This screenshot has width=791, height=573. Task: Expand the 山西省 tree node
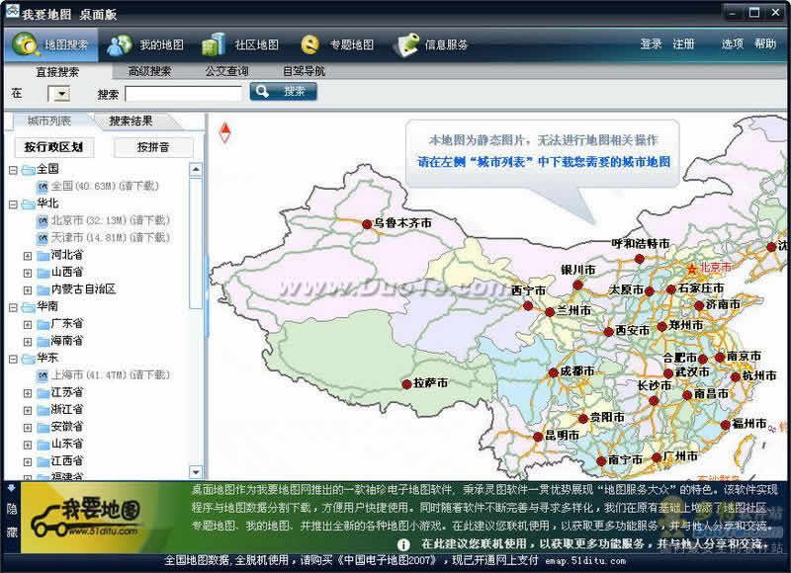[x=28, y=273]
